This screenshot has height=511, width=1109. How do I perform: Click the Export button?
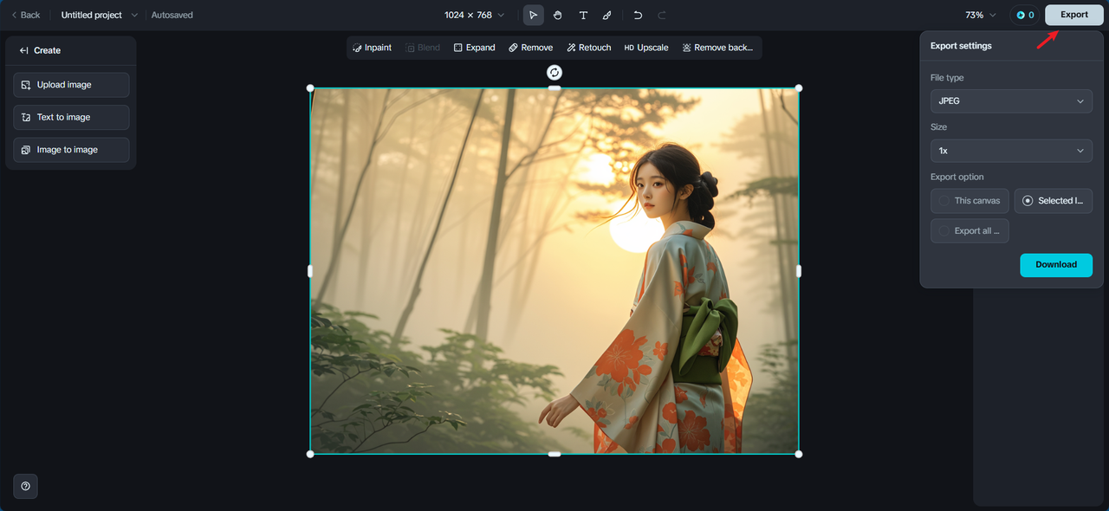[x=1074, y=15]
